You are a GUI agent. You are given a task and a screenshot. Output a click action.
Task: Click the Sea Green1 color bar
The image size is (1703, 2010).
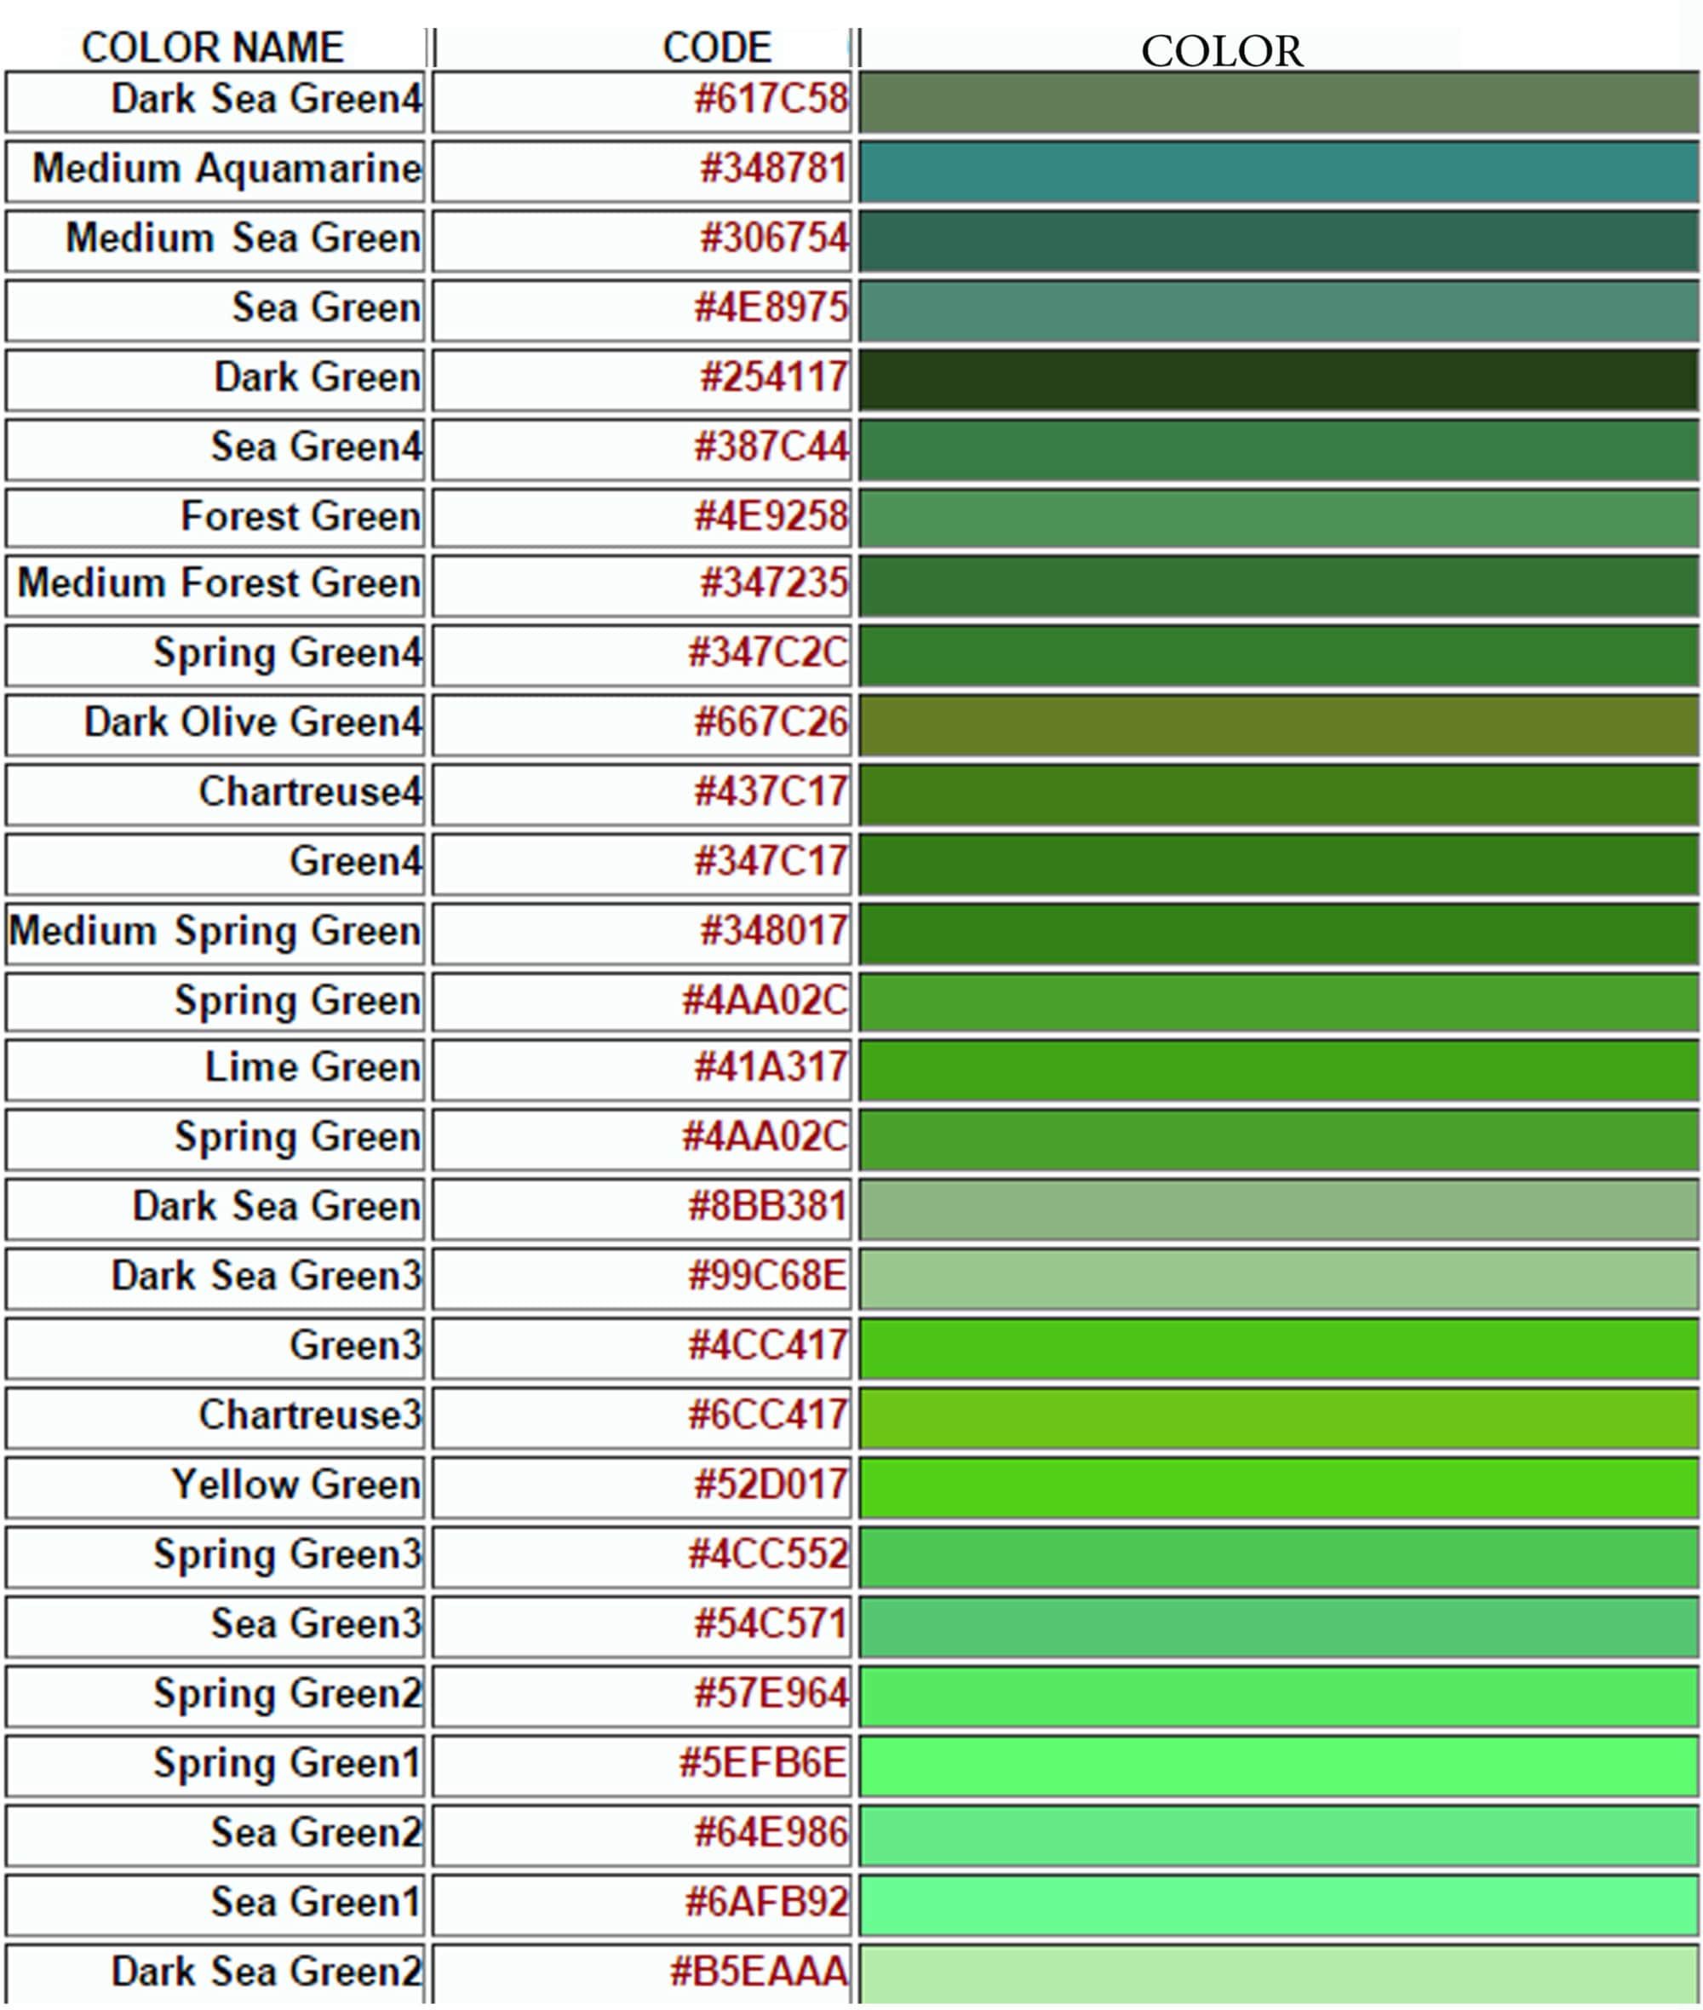1278,1904
